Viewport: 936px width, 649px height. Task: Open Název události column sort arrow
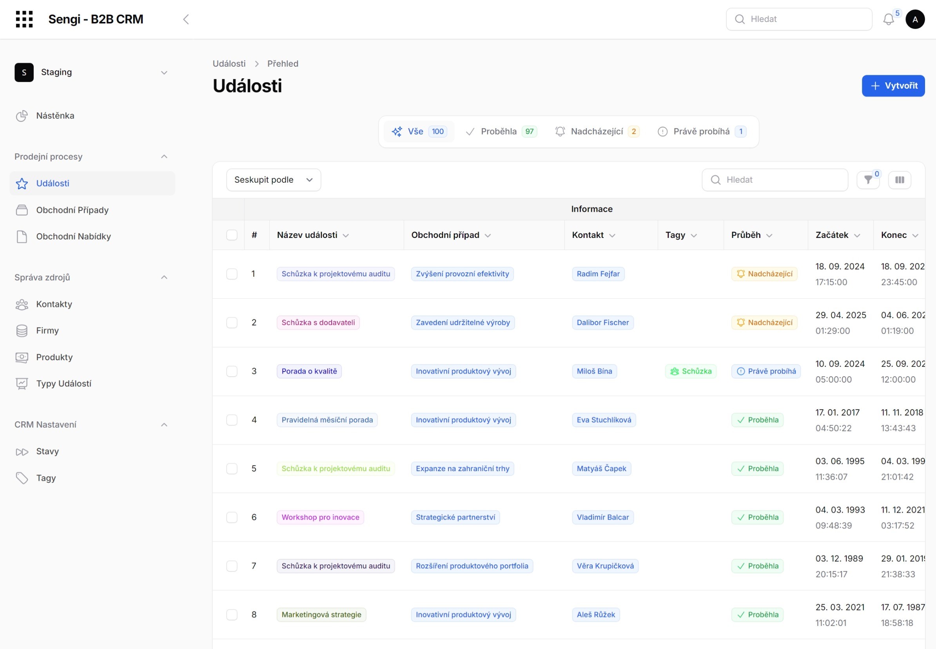346,236
